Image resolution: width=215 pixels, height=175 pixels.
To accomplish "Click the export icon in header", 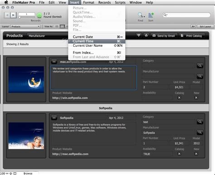I will coord(146,35).
